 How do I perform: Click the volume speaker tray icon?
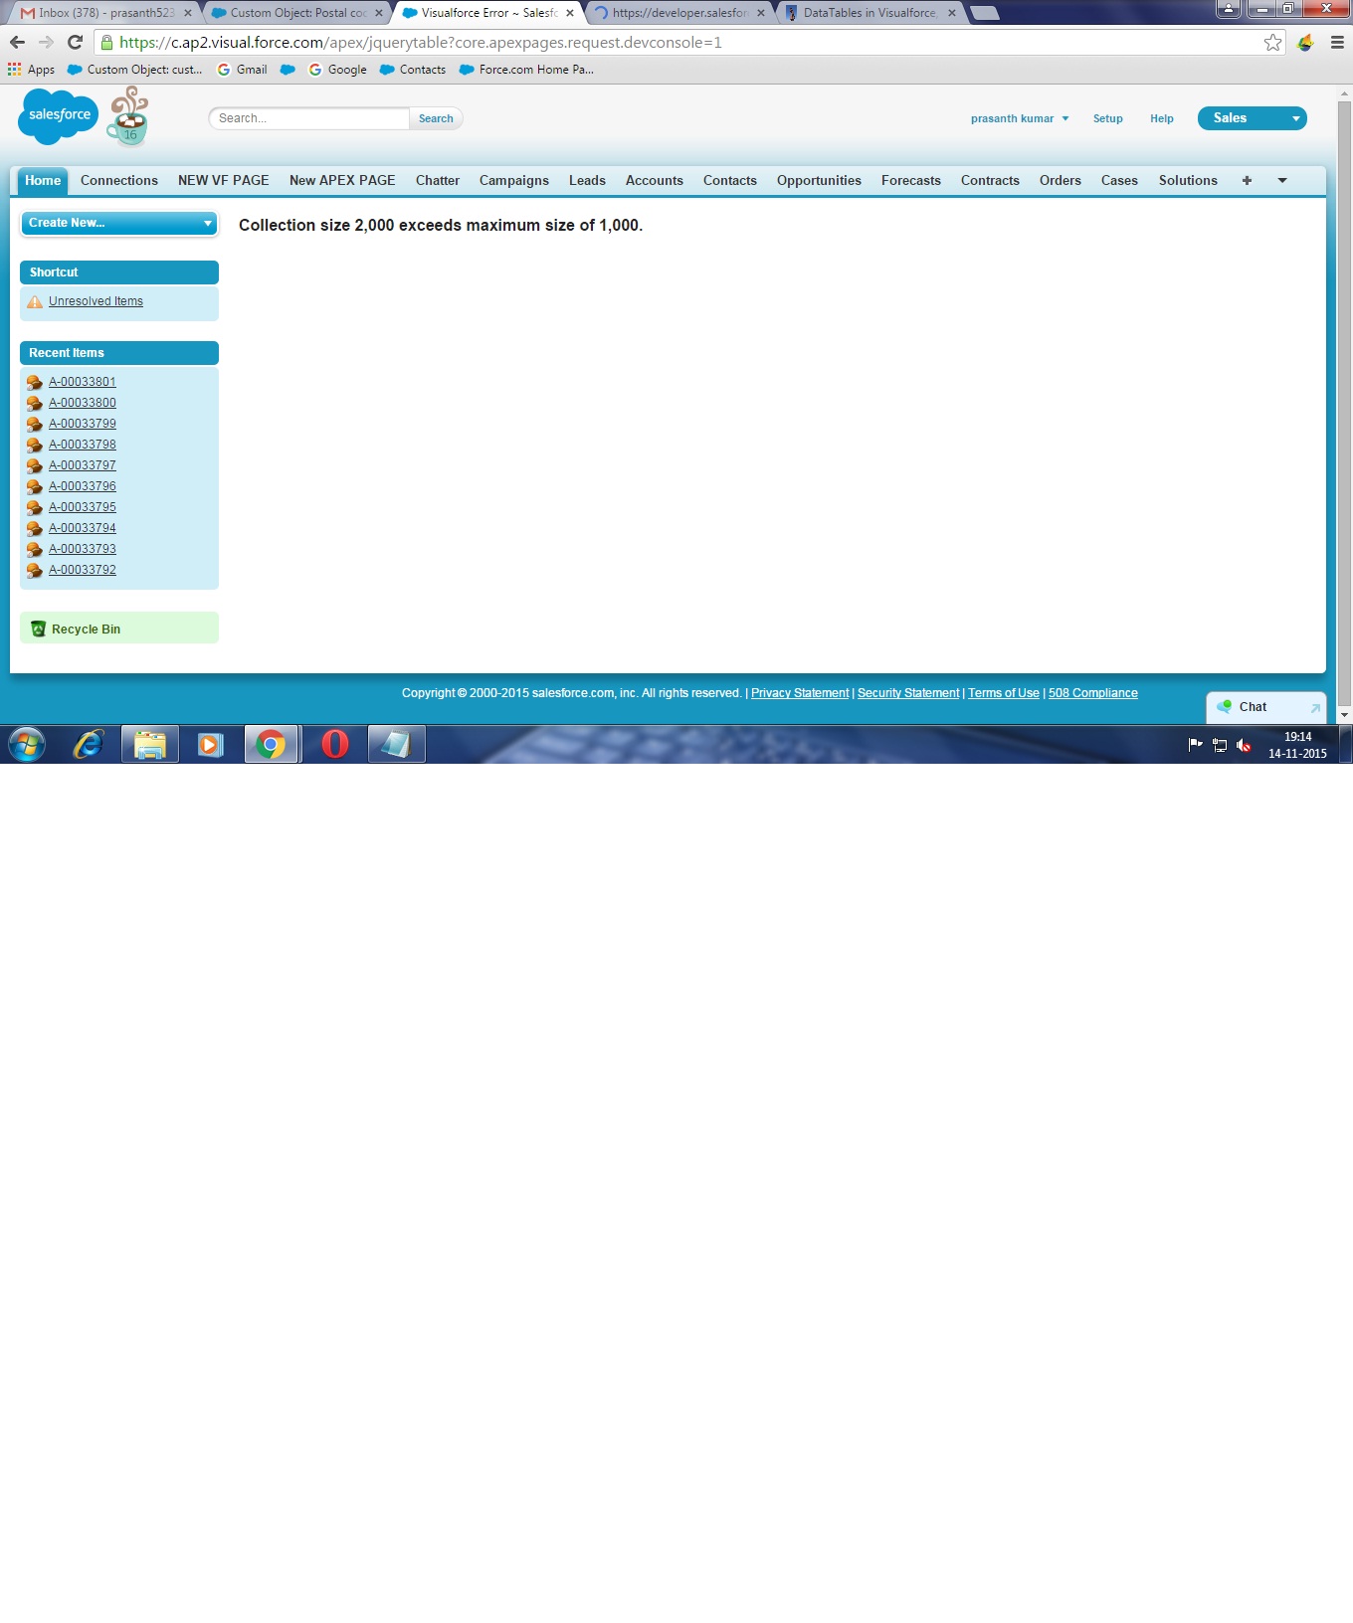click(x=1244, y=745)
